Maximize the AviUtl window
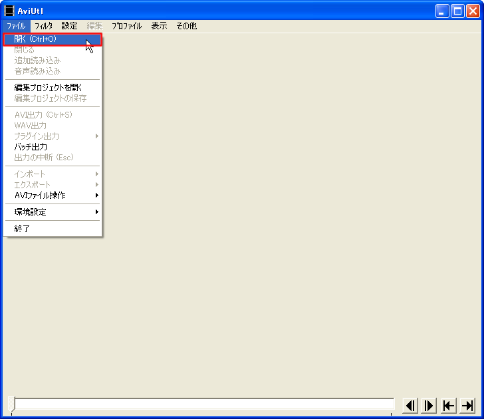This screenshot has height=419, width=484. [x=457, y=11]
